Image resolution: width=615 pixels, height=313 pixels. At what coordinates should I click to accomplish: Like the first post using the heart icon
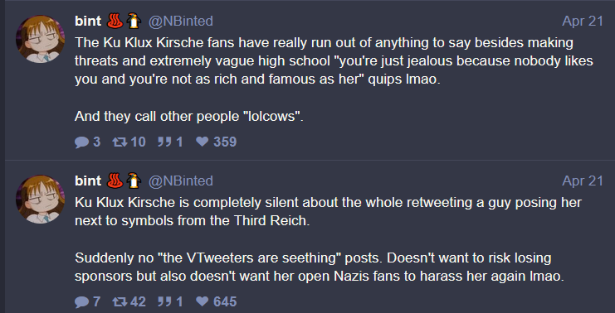(202, 142)
